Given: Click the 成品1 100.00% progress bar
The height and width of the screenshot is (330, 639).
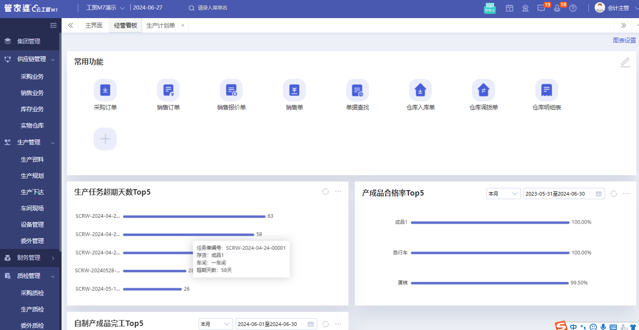Looking at the screenshot, I should [x=490, y=222].
